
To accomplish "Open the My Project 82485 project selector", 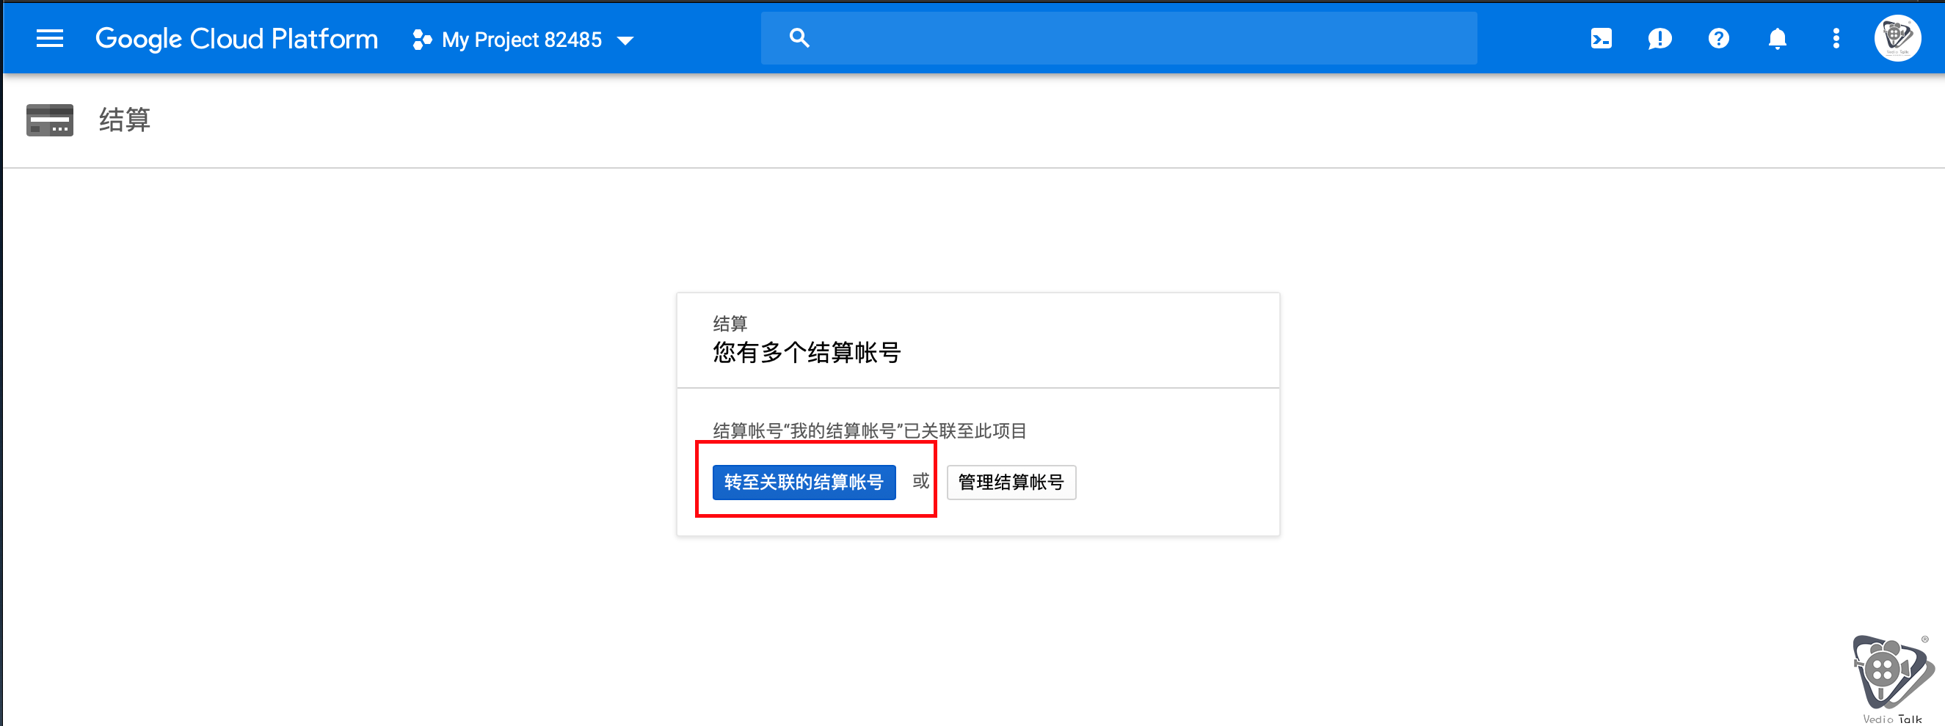I will click(x=523, y=40).
